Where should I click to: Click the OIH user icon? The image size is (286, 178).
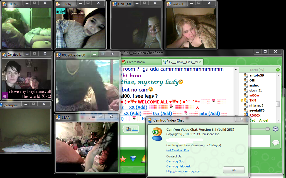coord(246,80)
